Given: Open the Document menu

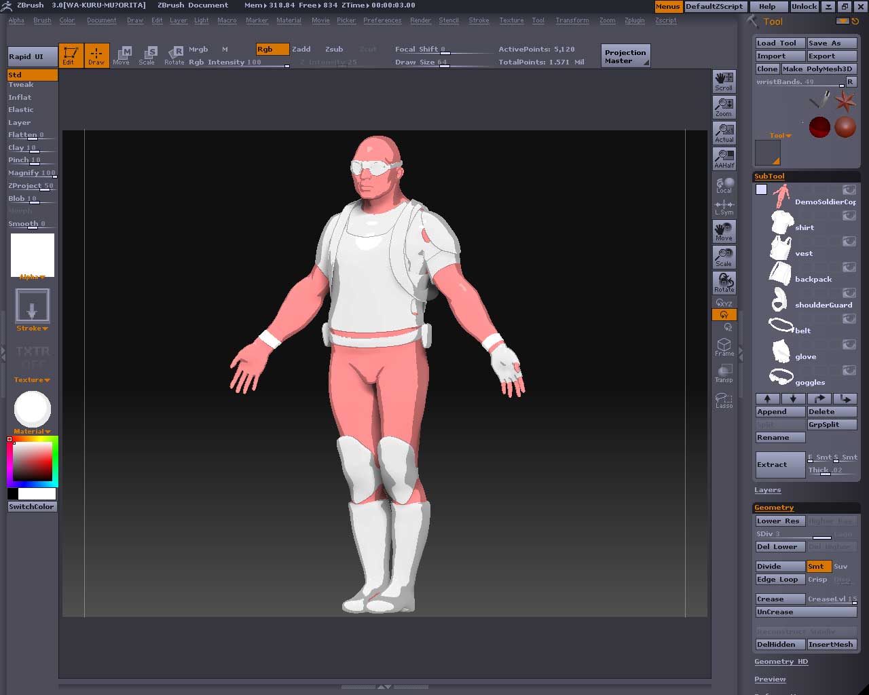Looking at the screenshot, I should pyautogui.click(x=102, y=20).
